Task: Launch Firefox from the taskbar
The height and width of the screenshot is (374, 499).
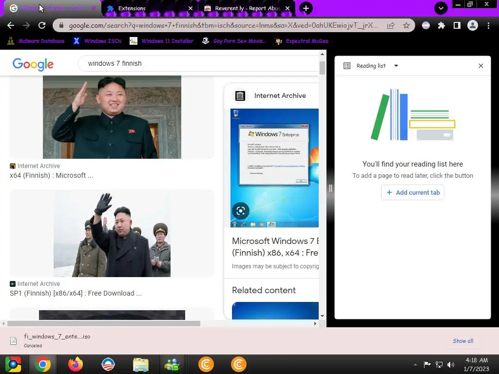Action: point(76,364)
